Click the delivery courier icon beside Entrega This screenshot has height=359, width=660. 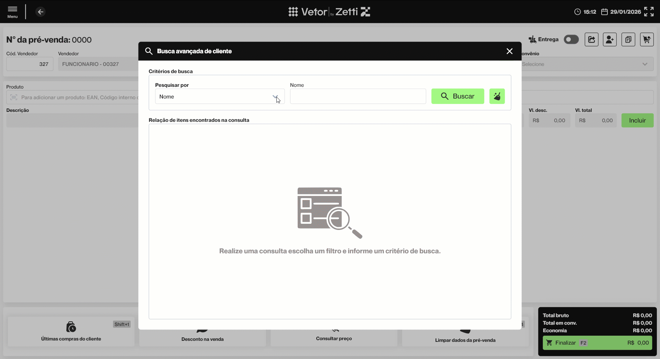pyautogui.click(x=532, y=39)
